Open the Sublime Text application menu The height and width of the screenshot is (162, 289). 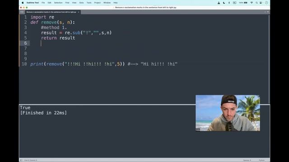tap(33, 3)
